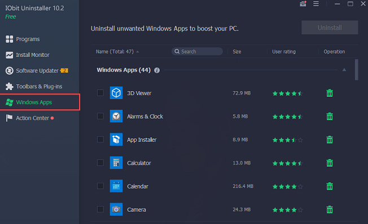Select the Calendar app name
The image size is (368, 224).
tap(138, 186)
